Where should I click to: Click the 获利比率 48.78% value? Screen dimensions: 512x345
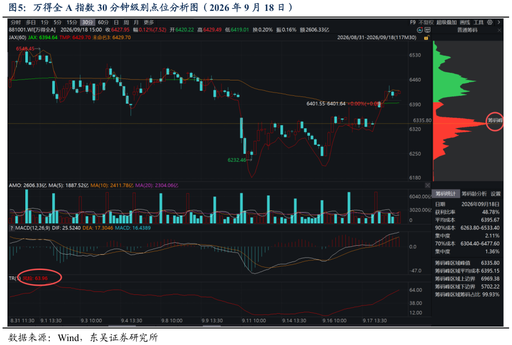coord(491,212)
